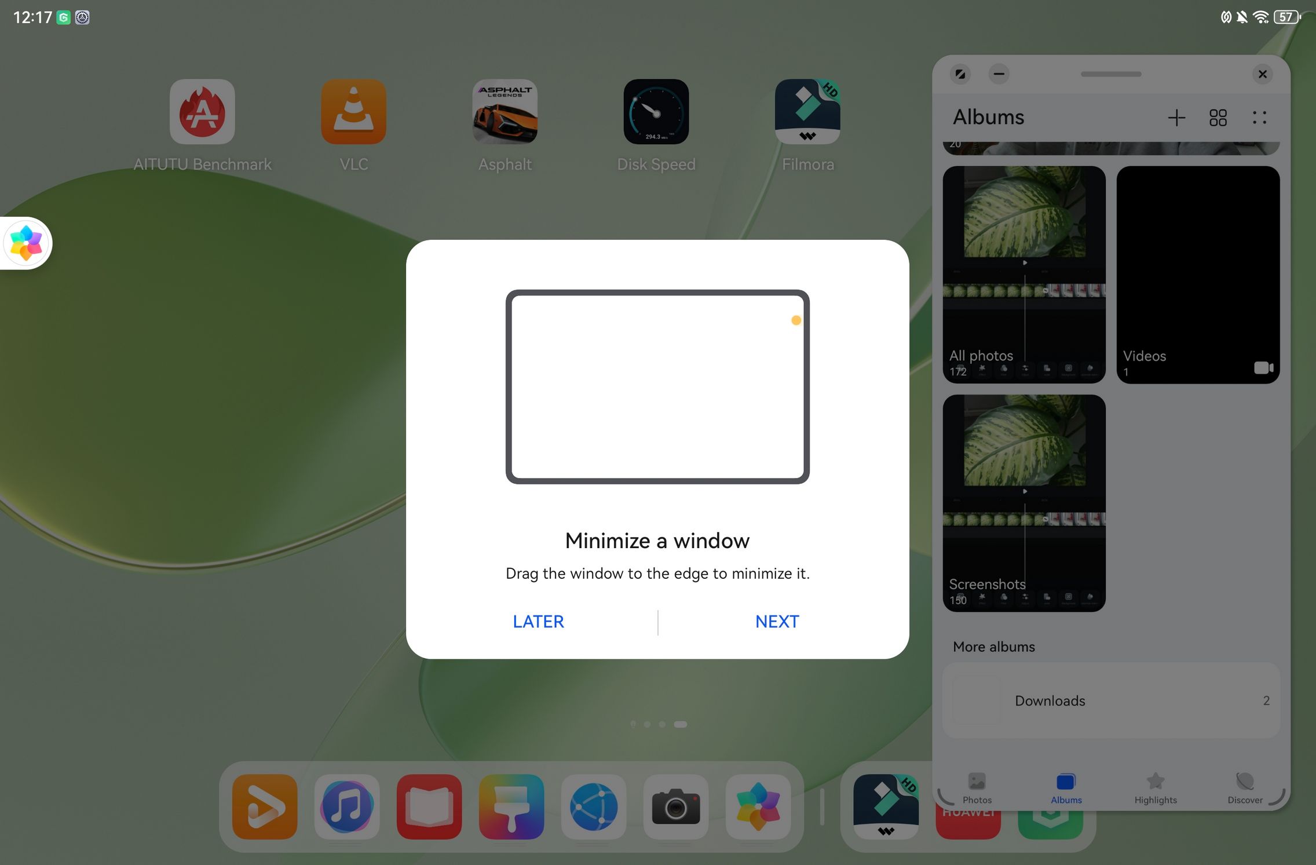The width and height of the screenshot is (1316, 865).
Task: Switch the Albums grid view layout
Action: 1218,118
